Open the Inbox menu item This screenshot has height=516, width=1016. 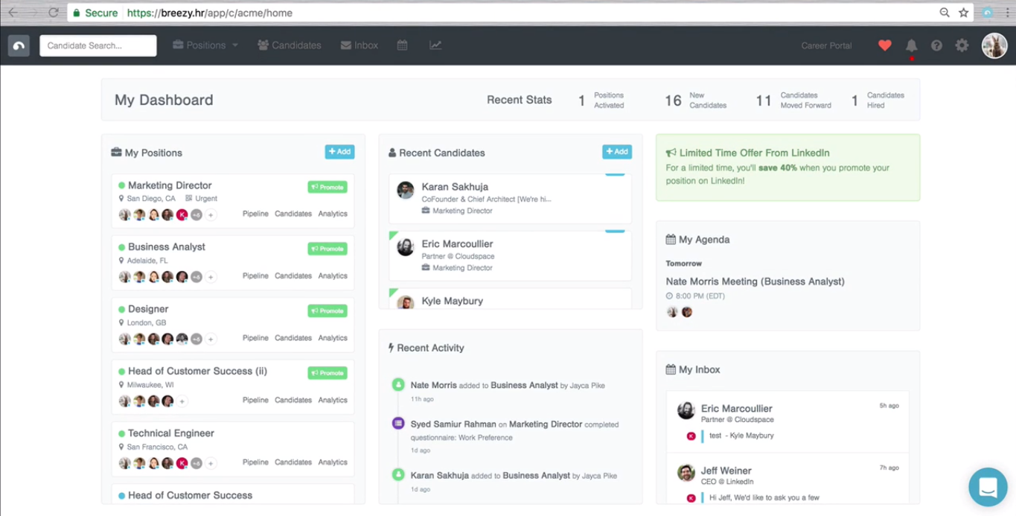(360, 45)
